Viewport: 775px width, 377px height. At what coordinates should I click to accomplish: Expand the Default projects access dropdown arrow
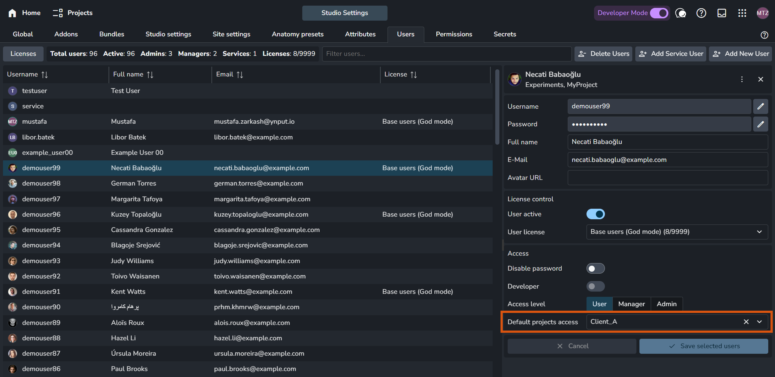point(759,322)
